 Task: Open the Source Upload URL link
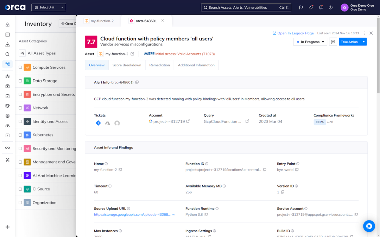[x=132, y=215]
